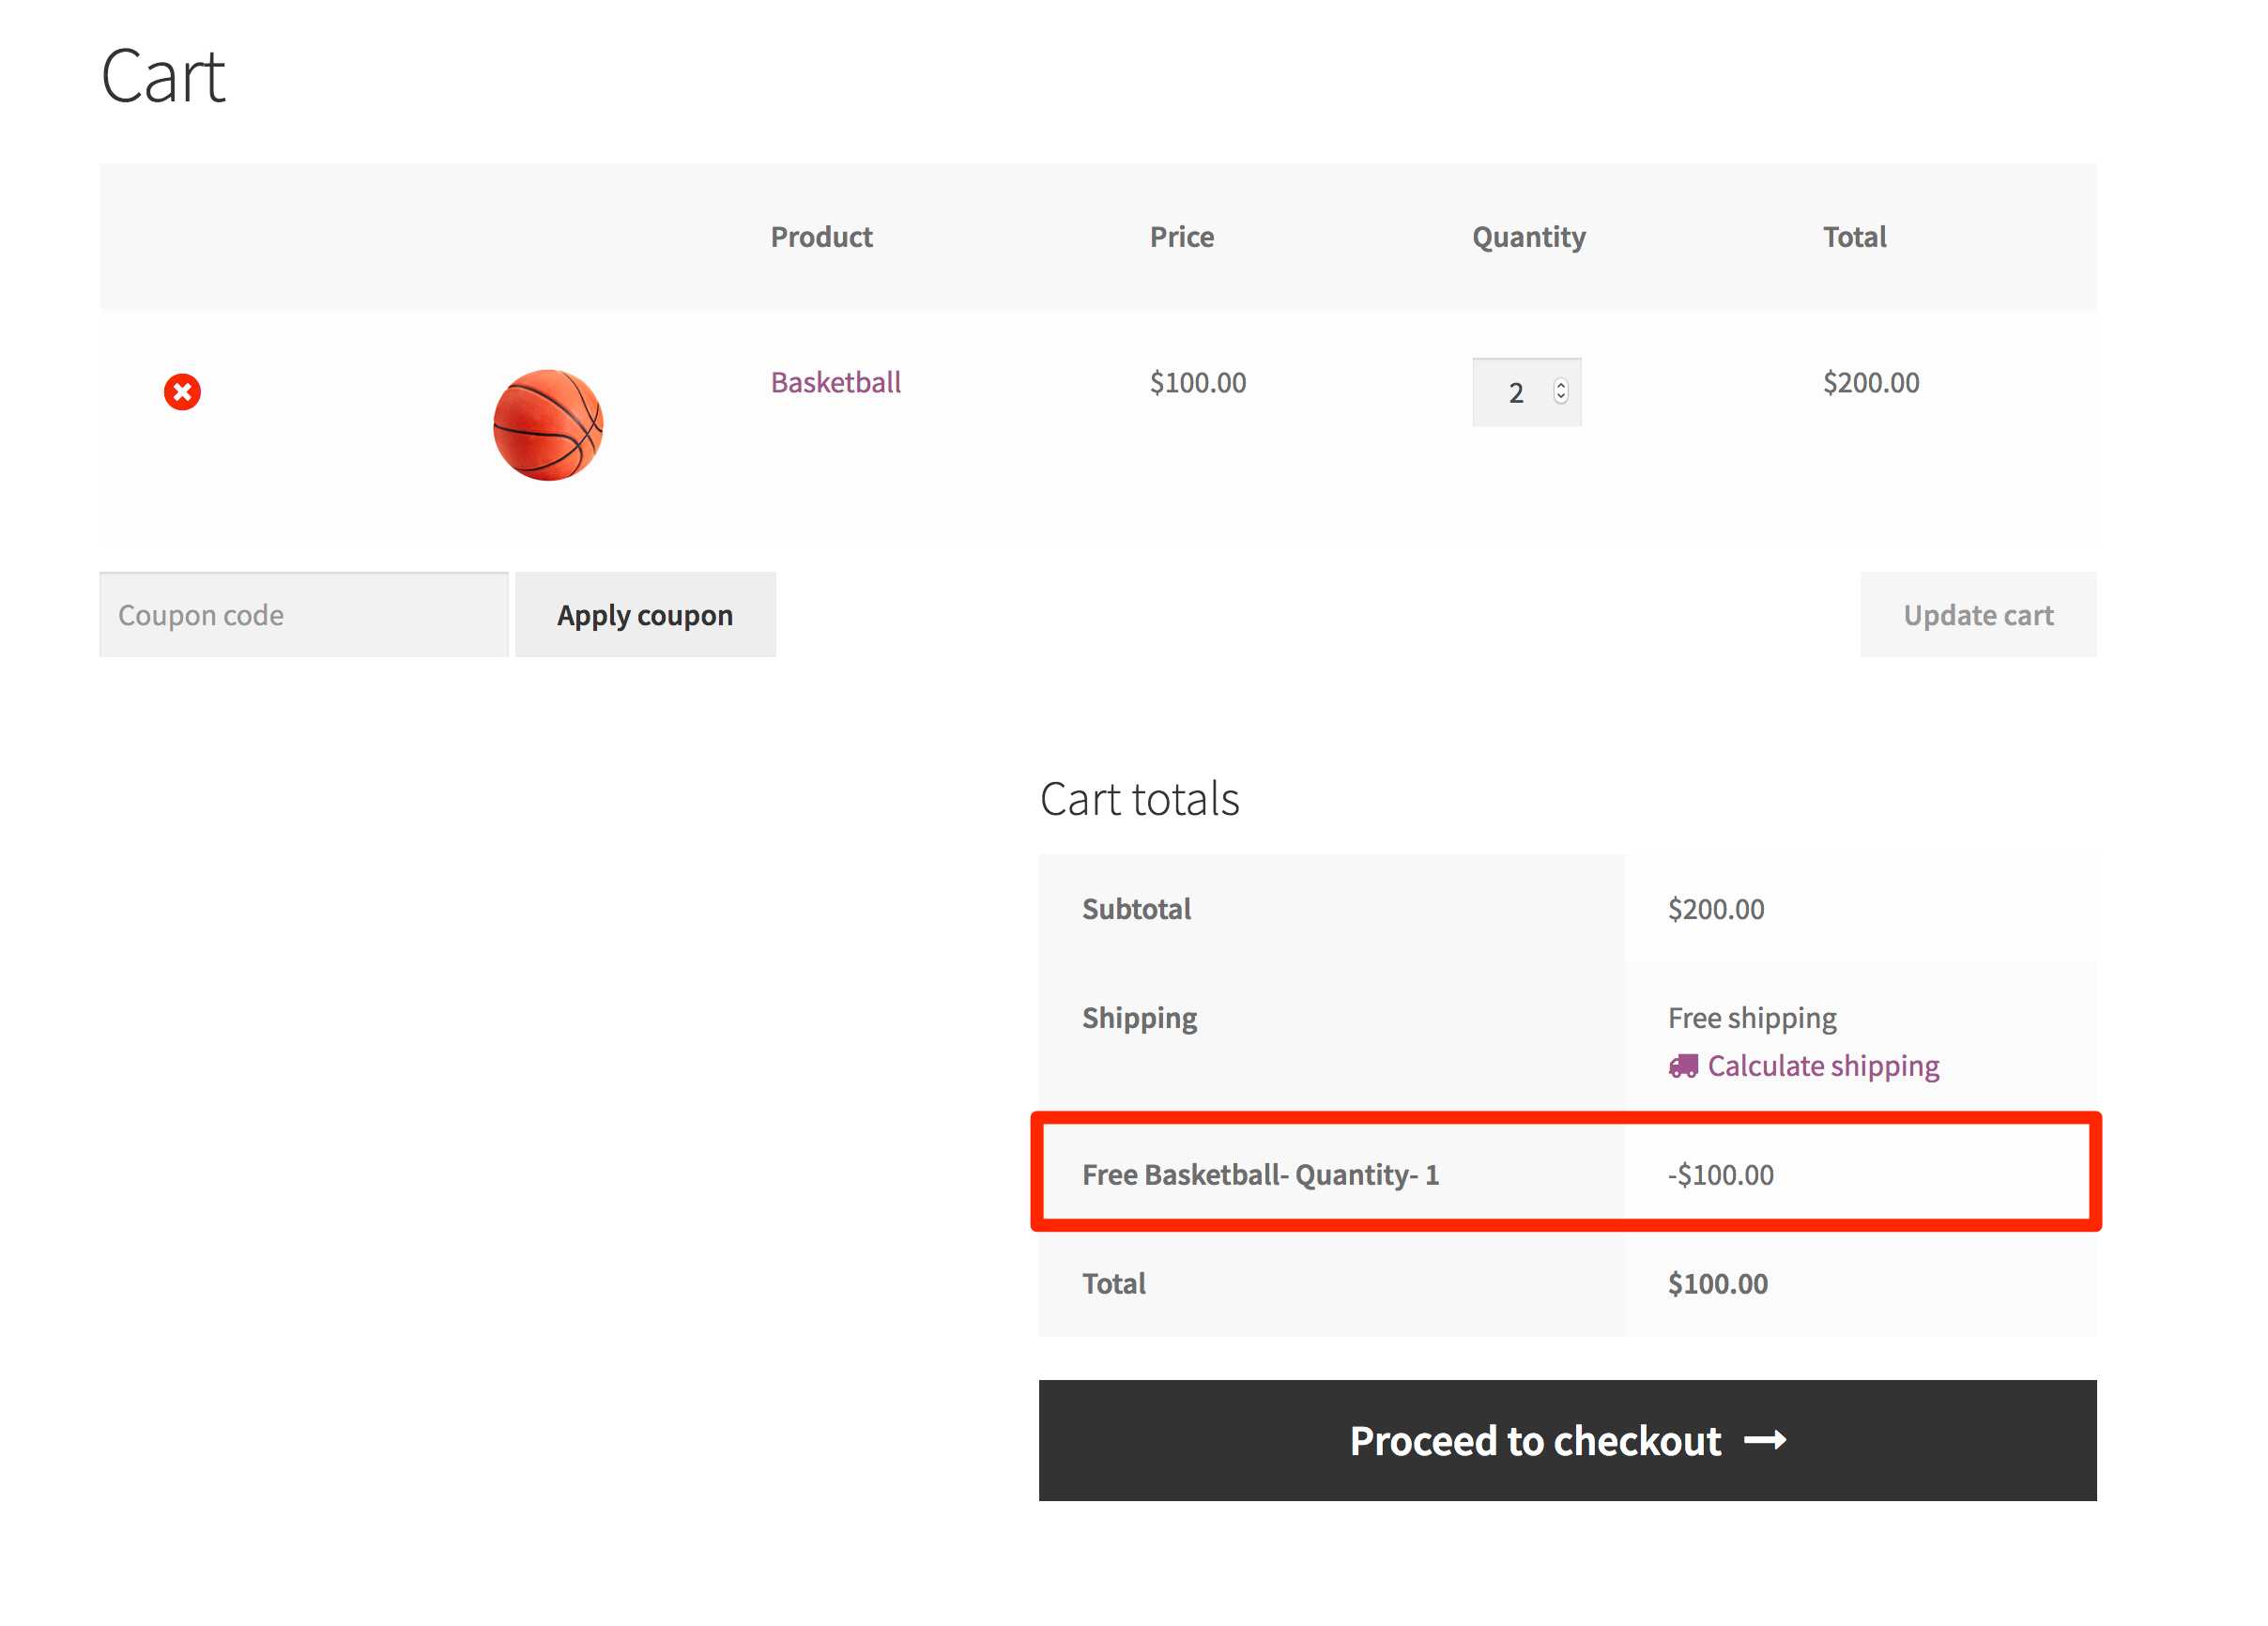Click the -$100.00 discount value
This screenshot has height=1626, width=2268.
[x=1720, y=1175]
